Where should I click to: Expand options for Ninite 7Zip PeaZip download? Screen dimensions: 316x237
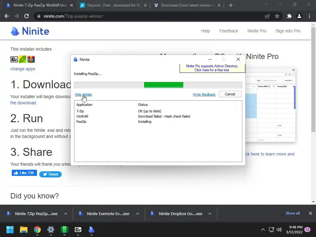point(66,214)
